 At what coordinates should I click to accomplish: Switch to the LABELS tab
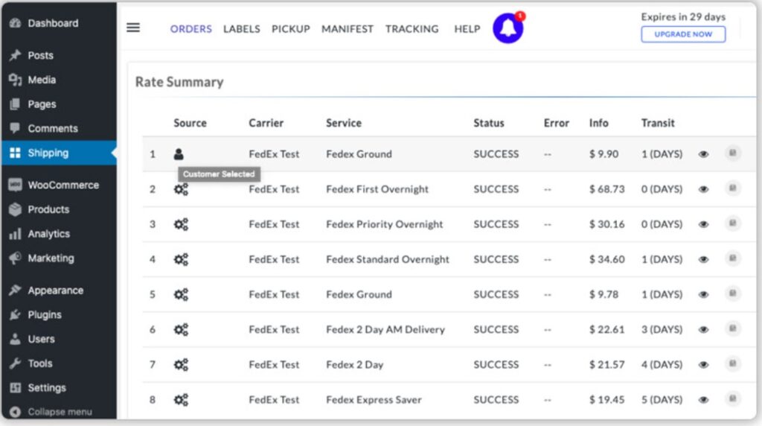242,29
